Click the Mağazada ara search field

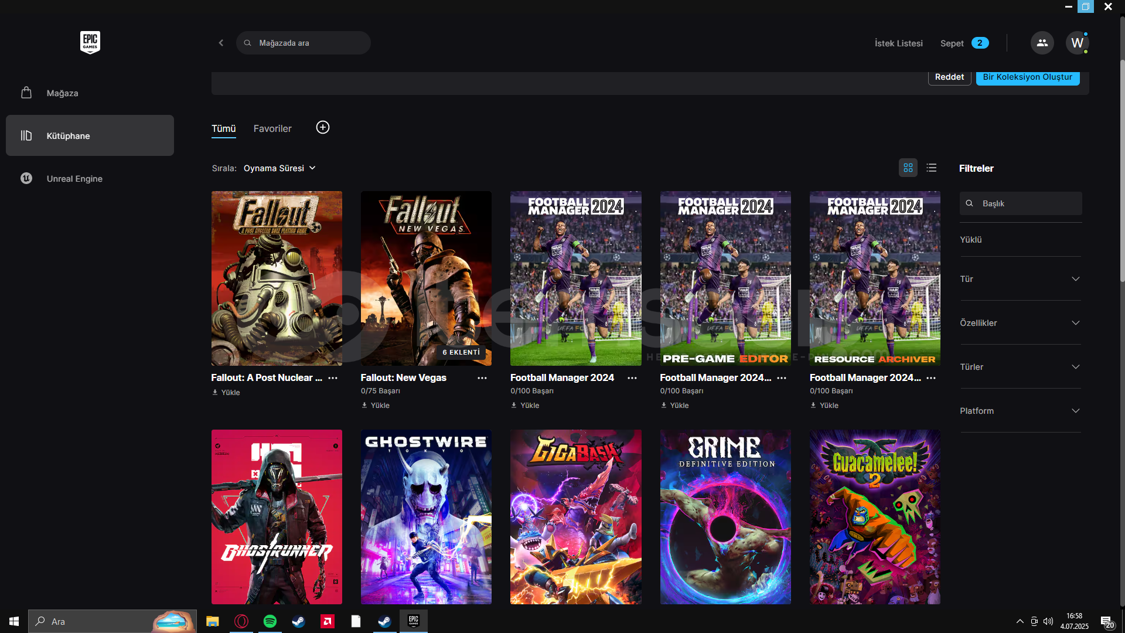304,43
